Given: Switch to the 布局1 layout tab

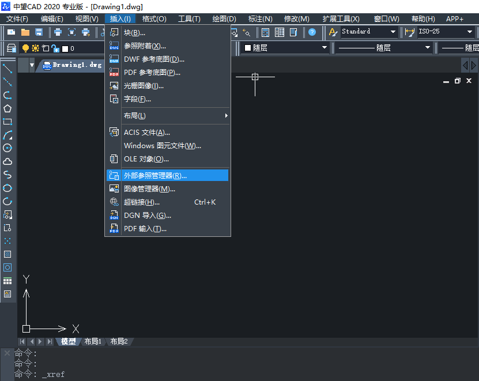Looking at the screenshot, I should coord(93,342).
